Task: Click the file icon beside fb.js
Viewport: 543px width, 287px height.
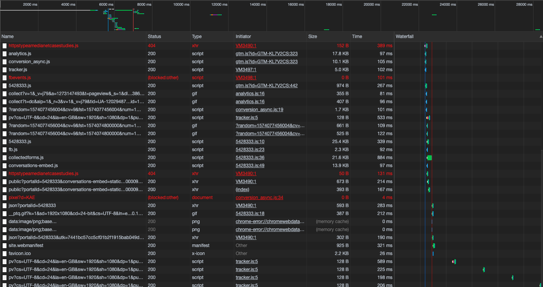Action: tap(5, 150)
